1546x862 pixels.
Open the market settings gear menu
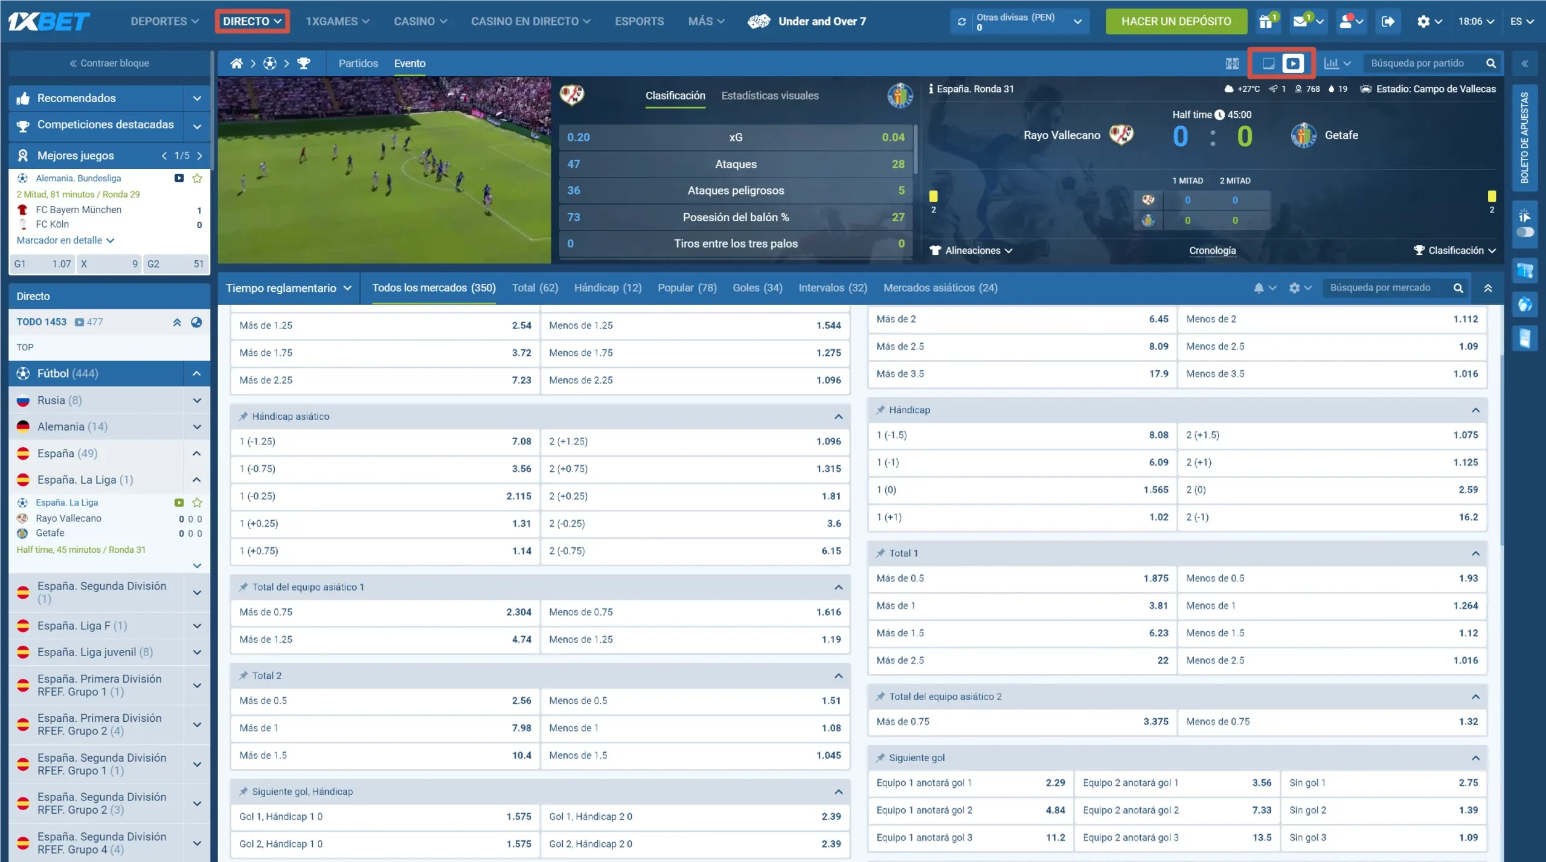(x=1300, y=288)
